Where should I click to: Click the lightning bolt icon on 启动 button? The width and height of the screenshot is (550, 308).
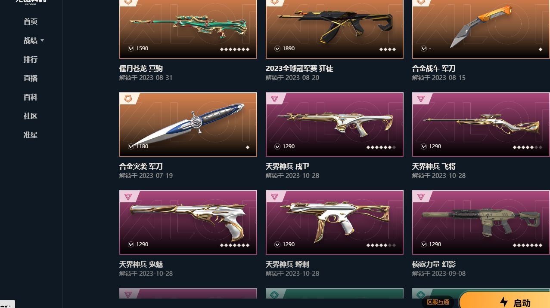(x=503, y=302)
